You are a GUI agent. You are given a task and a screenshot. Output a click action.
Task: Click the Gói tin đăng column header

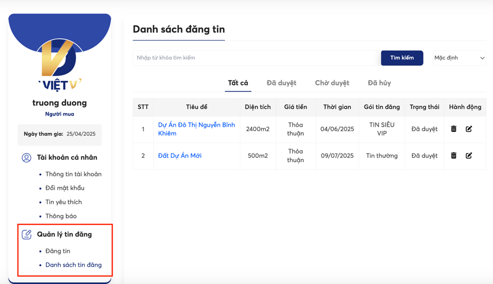pyautogui.click(x=382, y=107)
